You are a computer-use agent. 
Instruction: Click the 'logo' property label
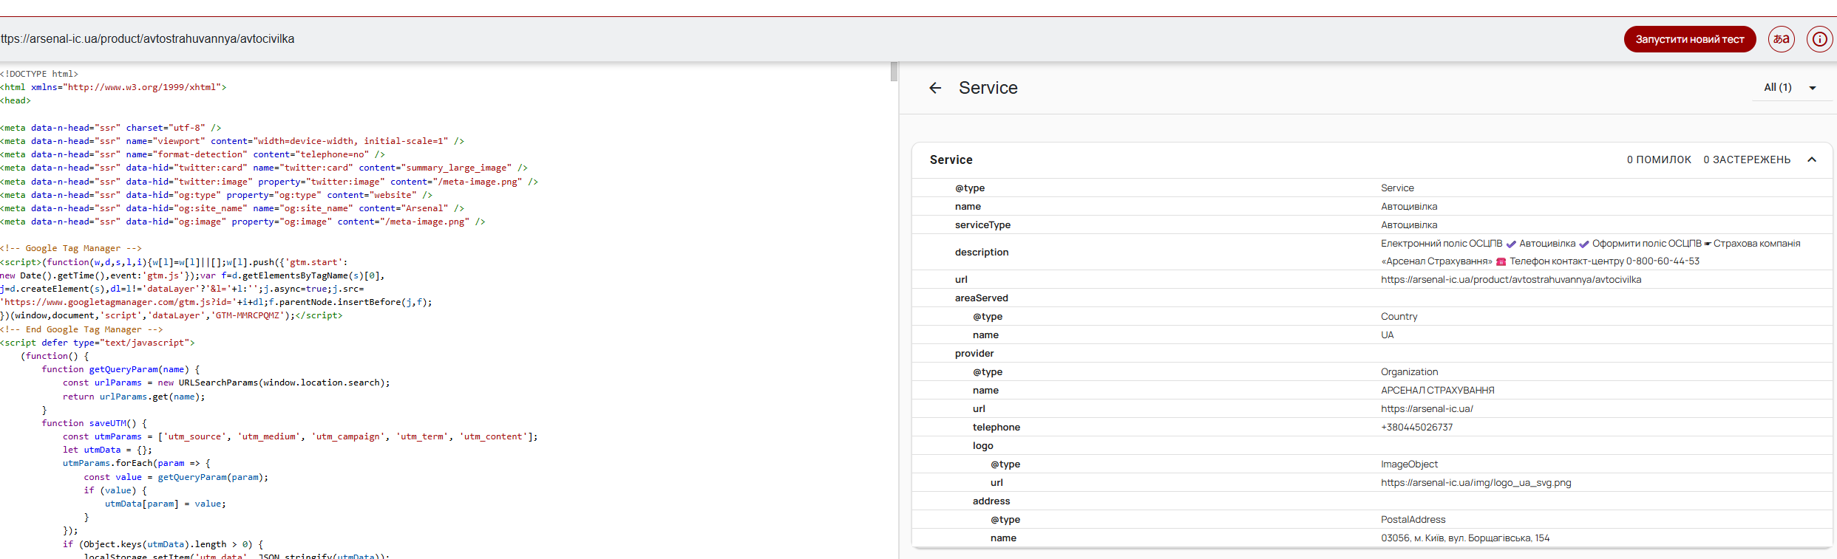click(983, 446)
